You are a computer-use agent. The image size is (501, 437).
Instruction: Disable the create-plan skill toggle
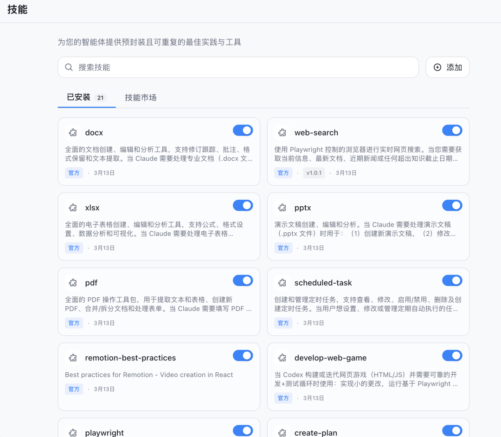452,430
